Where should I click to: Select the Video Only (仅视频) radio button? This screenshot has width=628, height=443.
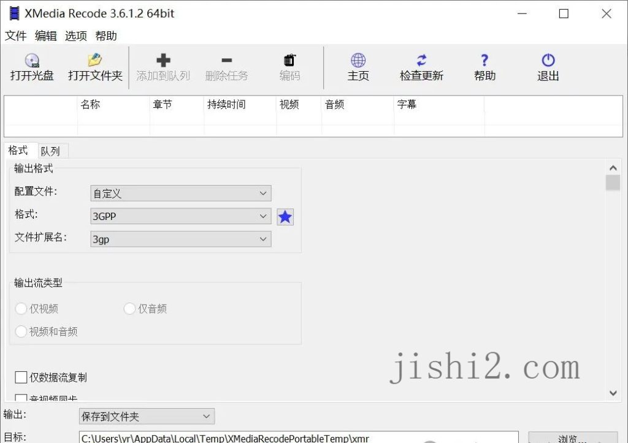21,309
